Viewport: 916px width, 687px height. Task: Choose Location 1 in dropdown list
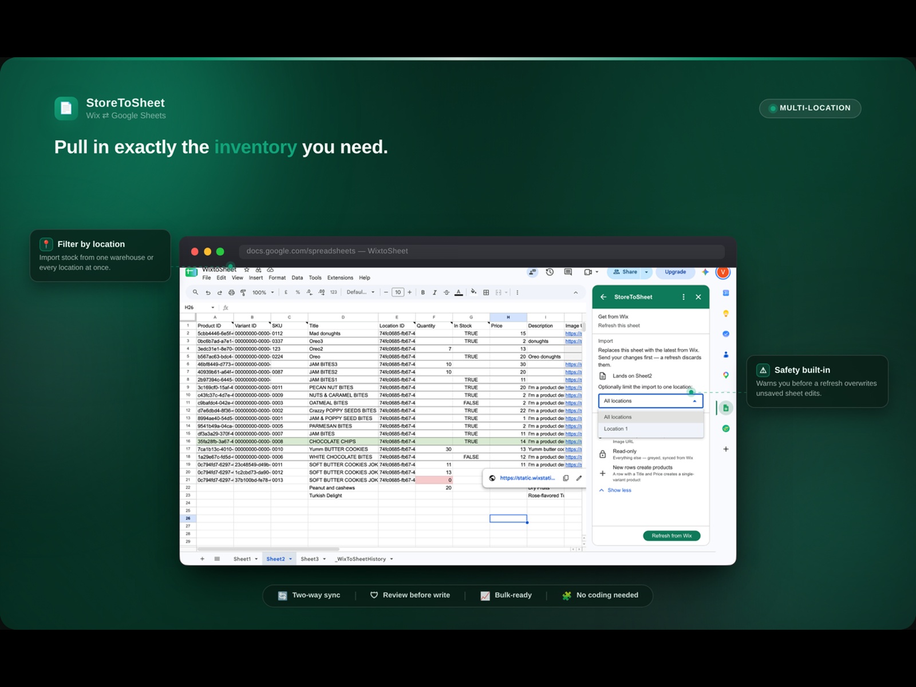click(x=650, y=429)
